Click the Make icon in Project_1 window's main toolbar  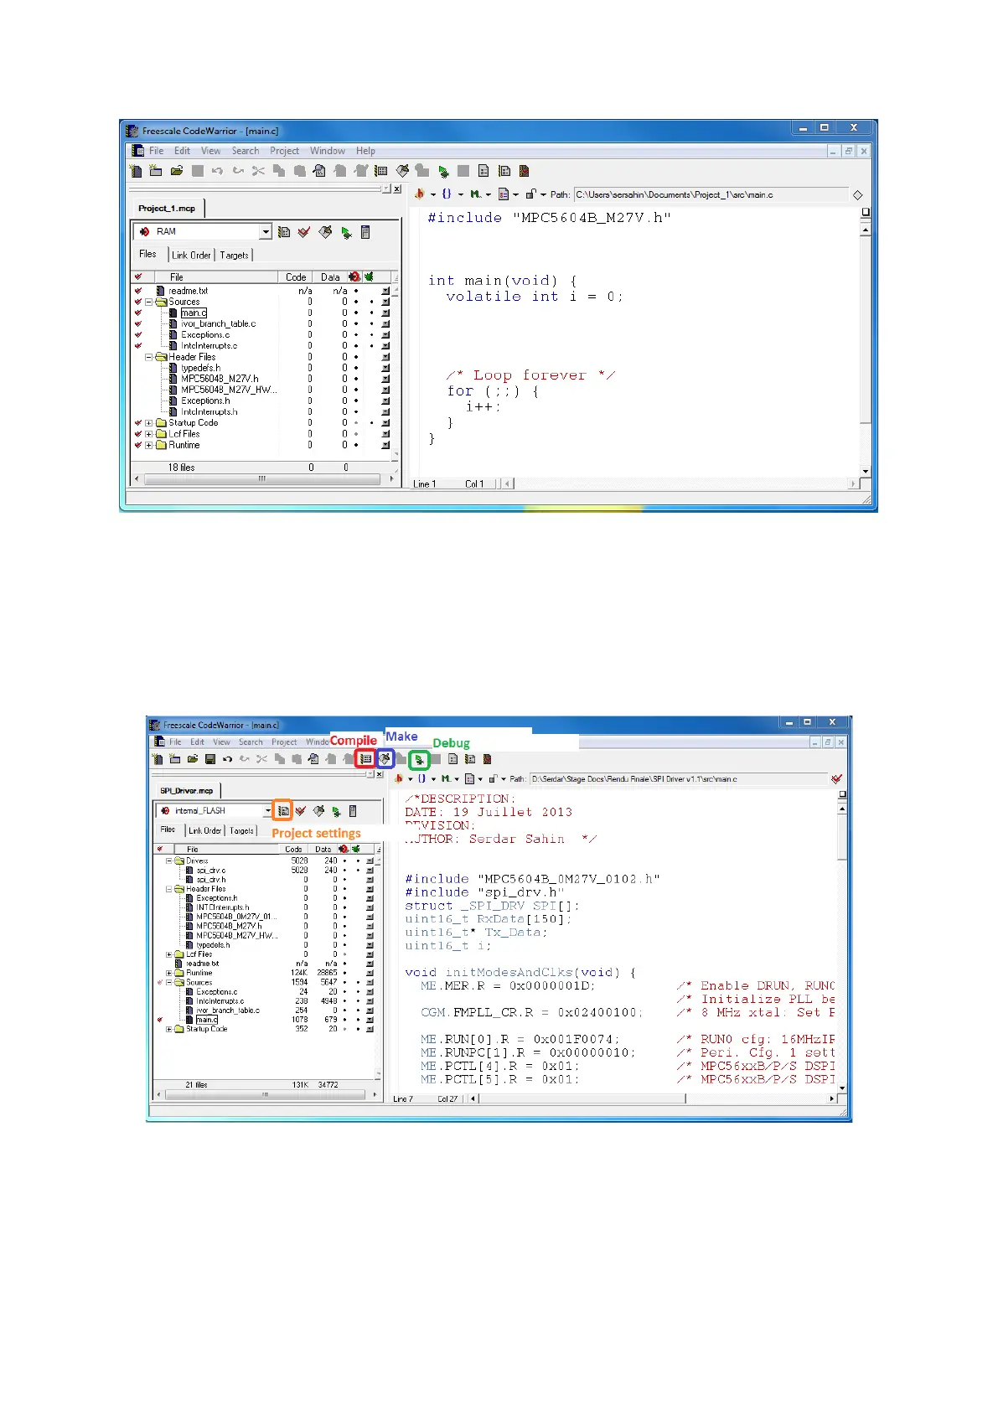tap(402, 171)
